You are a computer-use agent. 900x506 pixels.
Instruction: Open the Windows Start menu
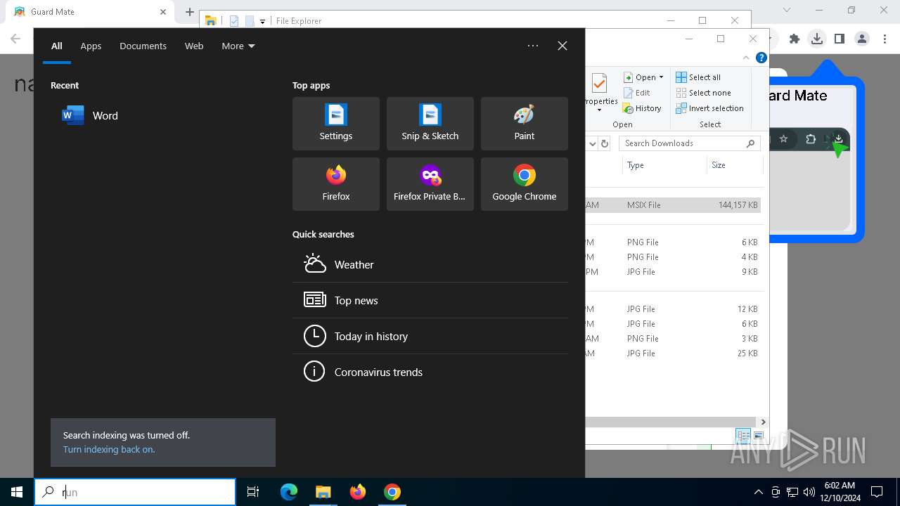tap(17, 492)
